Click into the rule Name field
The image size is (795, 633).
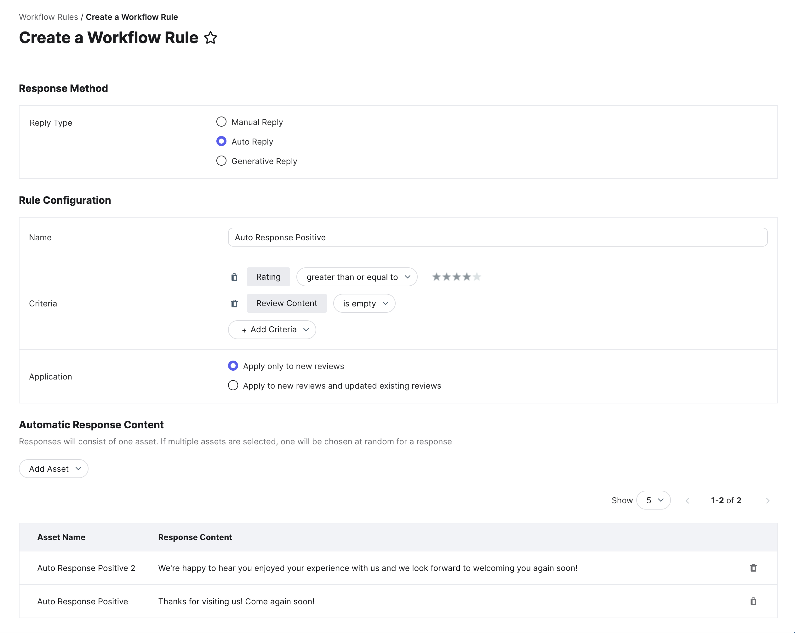pyautogui.click(x=497, y=237)
